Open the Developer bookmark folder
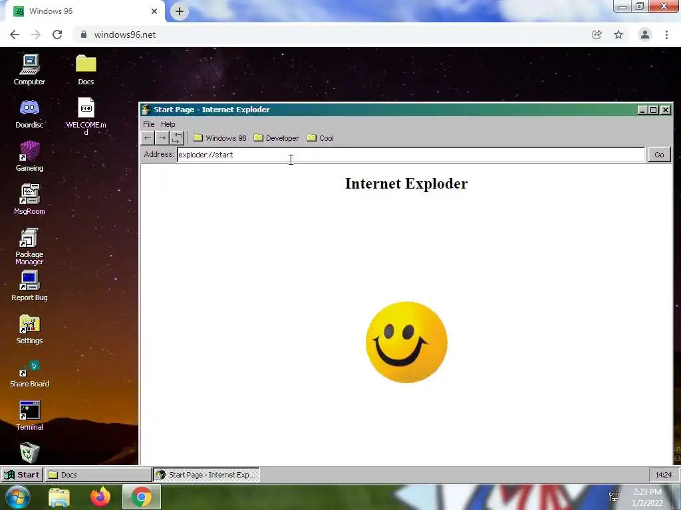Screen dimensions: 681x510 point(277,138)
